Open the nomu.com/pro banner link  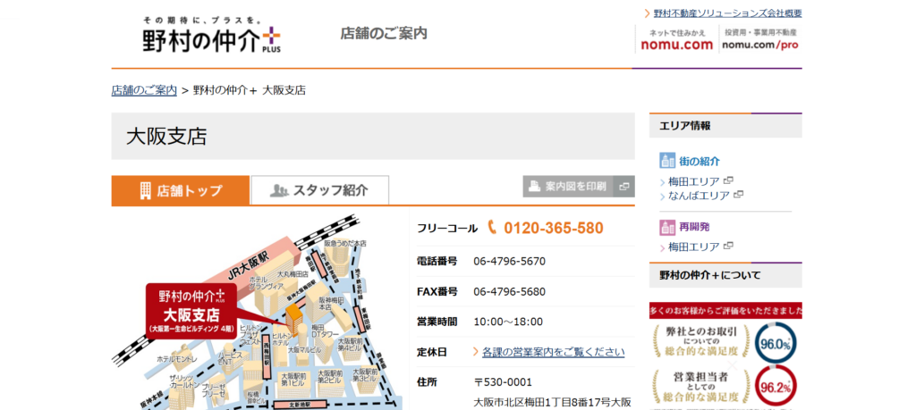point(760,39)
